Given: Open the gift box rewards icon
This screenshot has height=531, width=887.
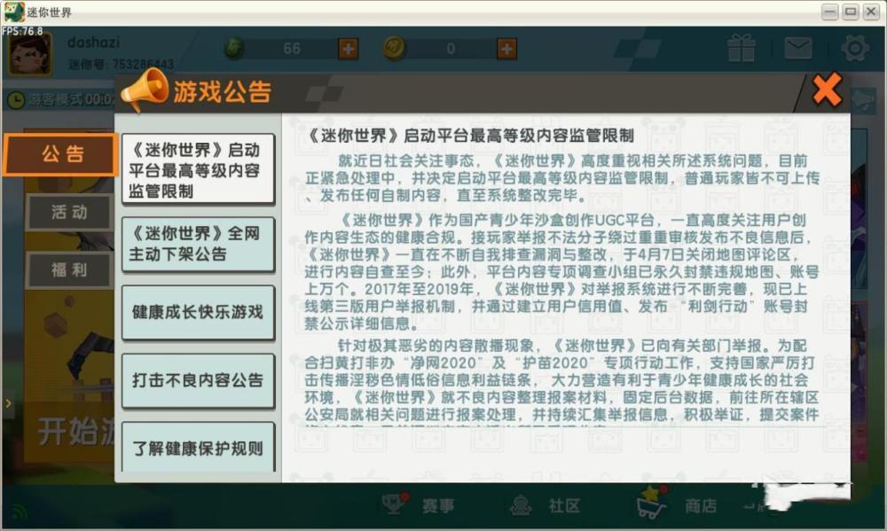Looking at the screenshot, I should click(741, 48).
